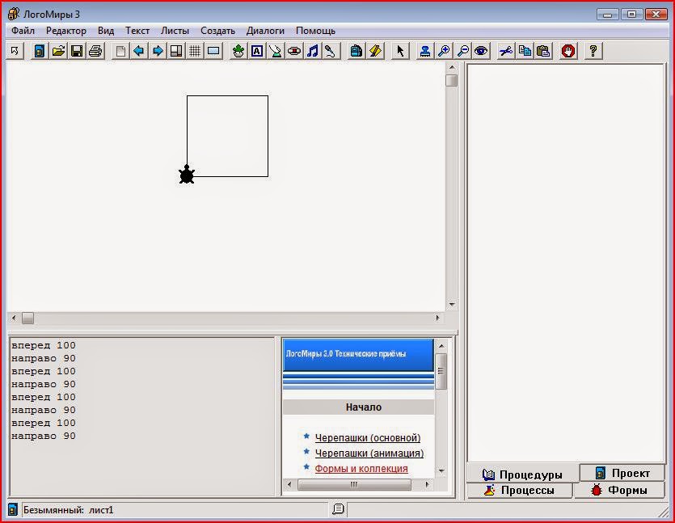Create a button with the hand-press icon

276,51
